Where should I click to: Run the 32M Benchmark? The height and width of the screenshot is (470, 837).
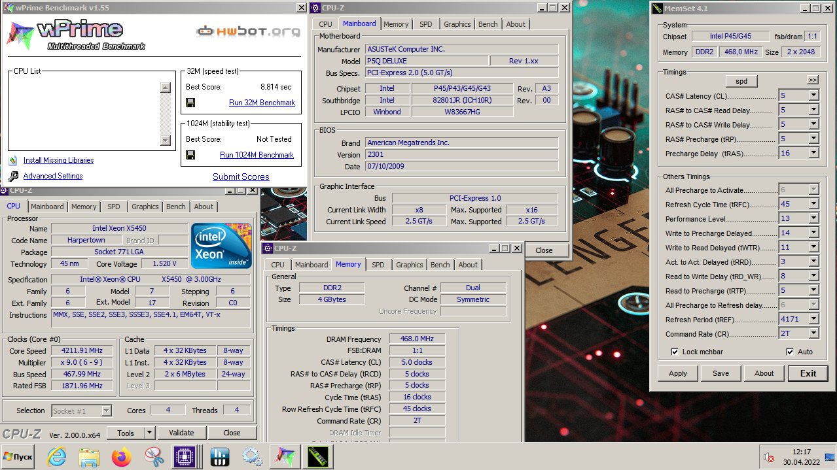262,103
